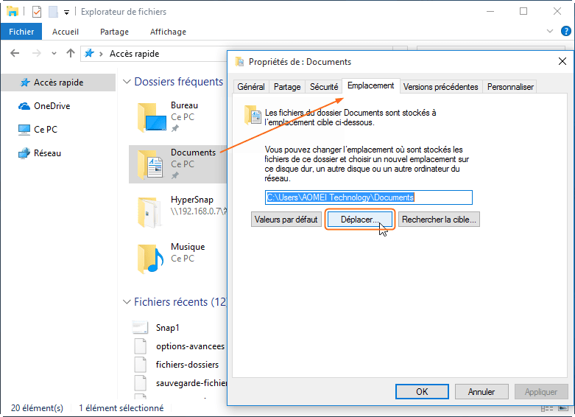This screenshot has width=575, height=417.
Task: Collapse the Dossiers fréquents section
Action: [x=127, y=82]
